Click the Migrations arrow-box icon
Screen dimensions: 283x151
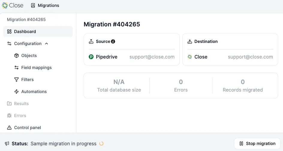[33, 5]
